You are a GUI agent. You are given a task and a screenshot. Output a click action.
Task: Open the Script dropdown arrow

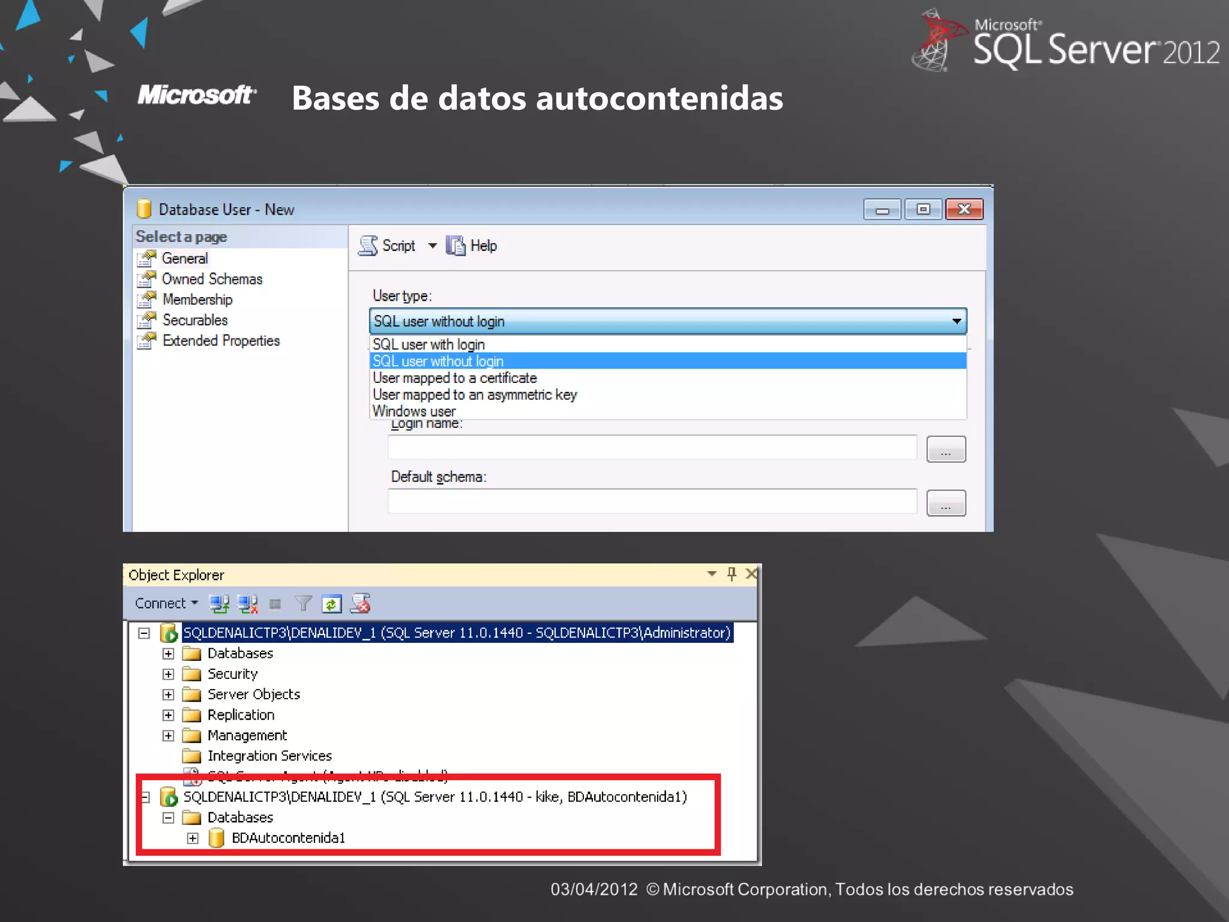coord(432,246)
